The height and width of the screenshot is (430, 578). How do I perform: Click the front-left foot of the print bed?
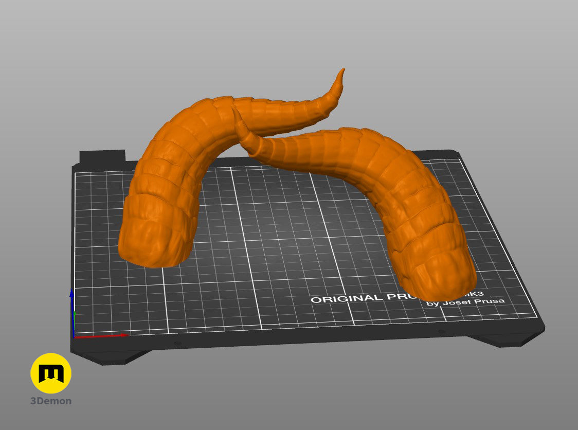[x=111, y=356]
